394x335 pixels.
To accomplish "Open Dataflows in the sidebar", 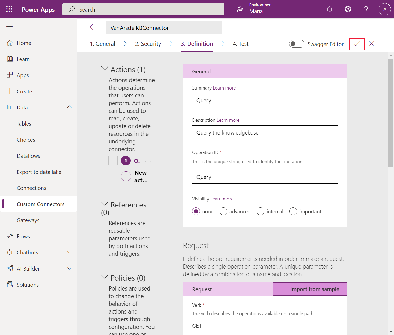I will [x=28, y=156].
